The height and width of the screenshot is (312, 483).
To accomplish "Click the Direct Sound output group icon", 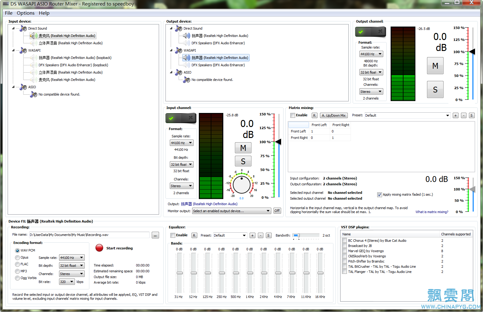I will click(x=179, y=28).
